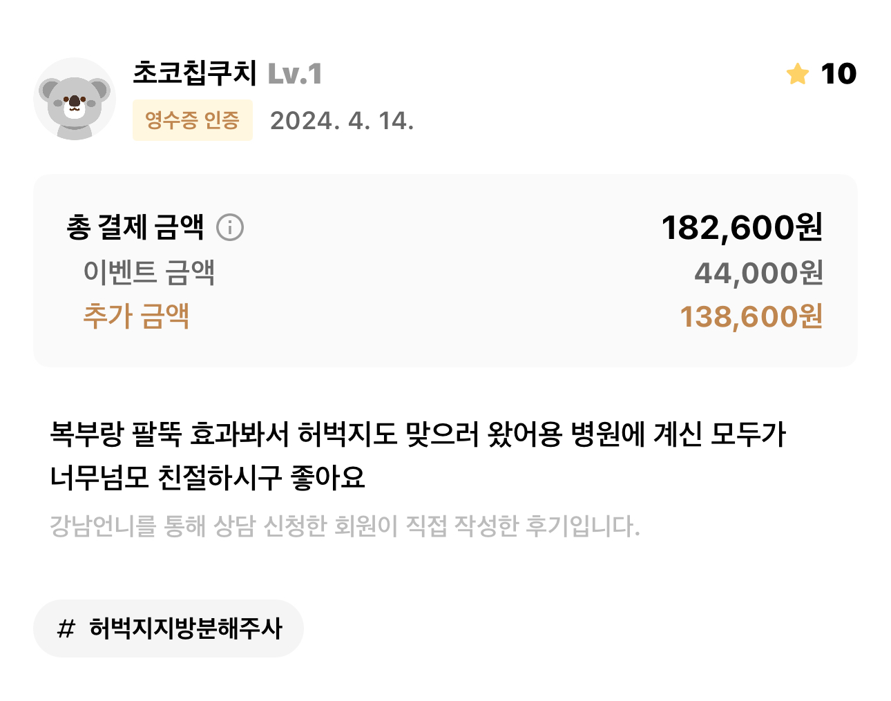Click the 총 결제 금액 label

pos(135,227)
